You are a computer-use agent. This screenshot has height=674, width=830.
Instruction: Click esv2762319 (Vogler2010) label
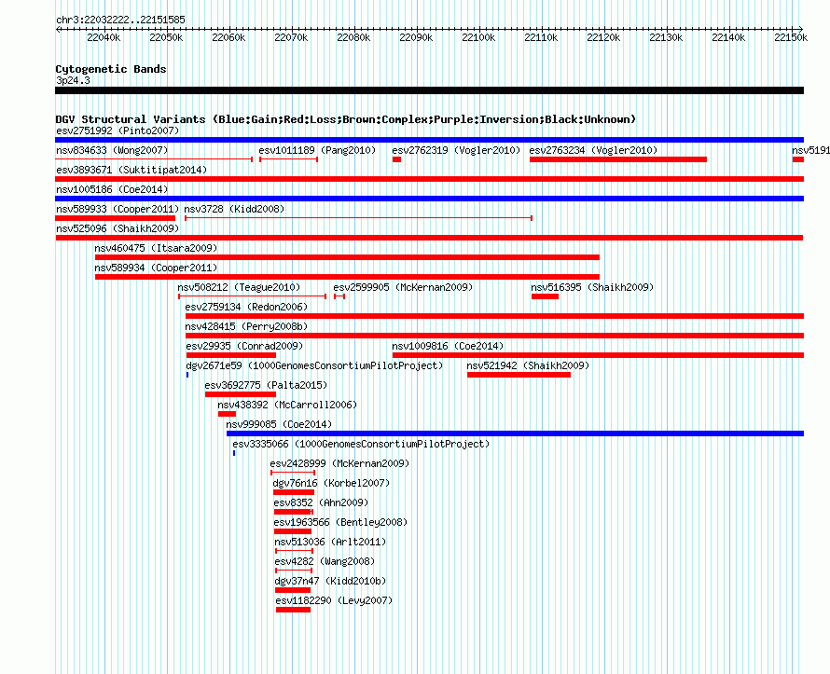pos(456,150)
